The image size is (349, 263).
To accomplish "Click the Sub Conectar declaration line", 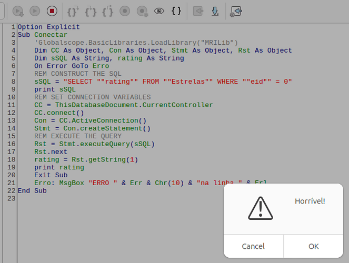I will [x=42, y=35].
